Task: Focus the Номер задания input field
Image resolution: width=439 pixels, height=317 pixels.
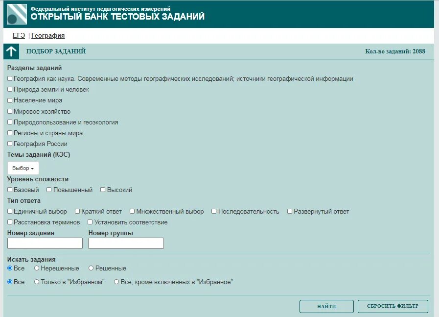Action: click(45, 244)
